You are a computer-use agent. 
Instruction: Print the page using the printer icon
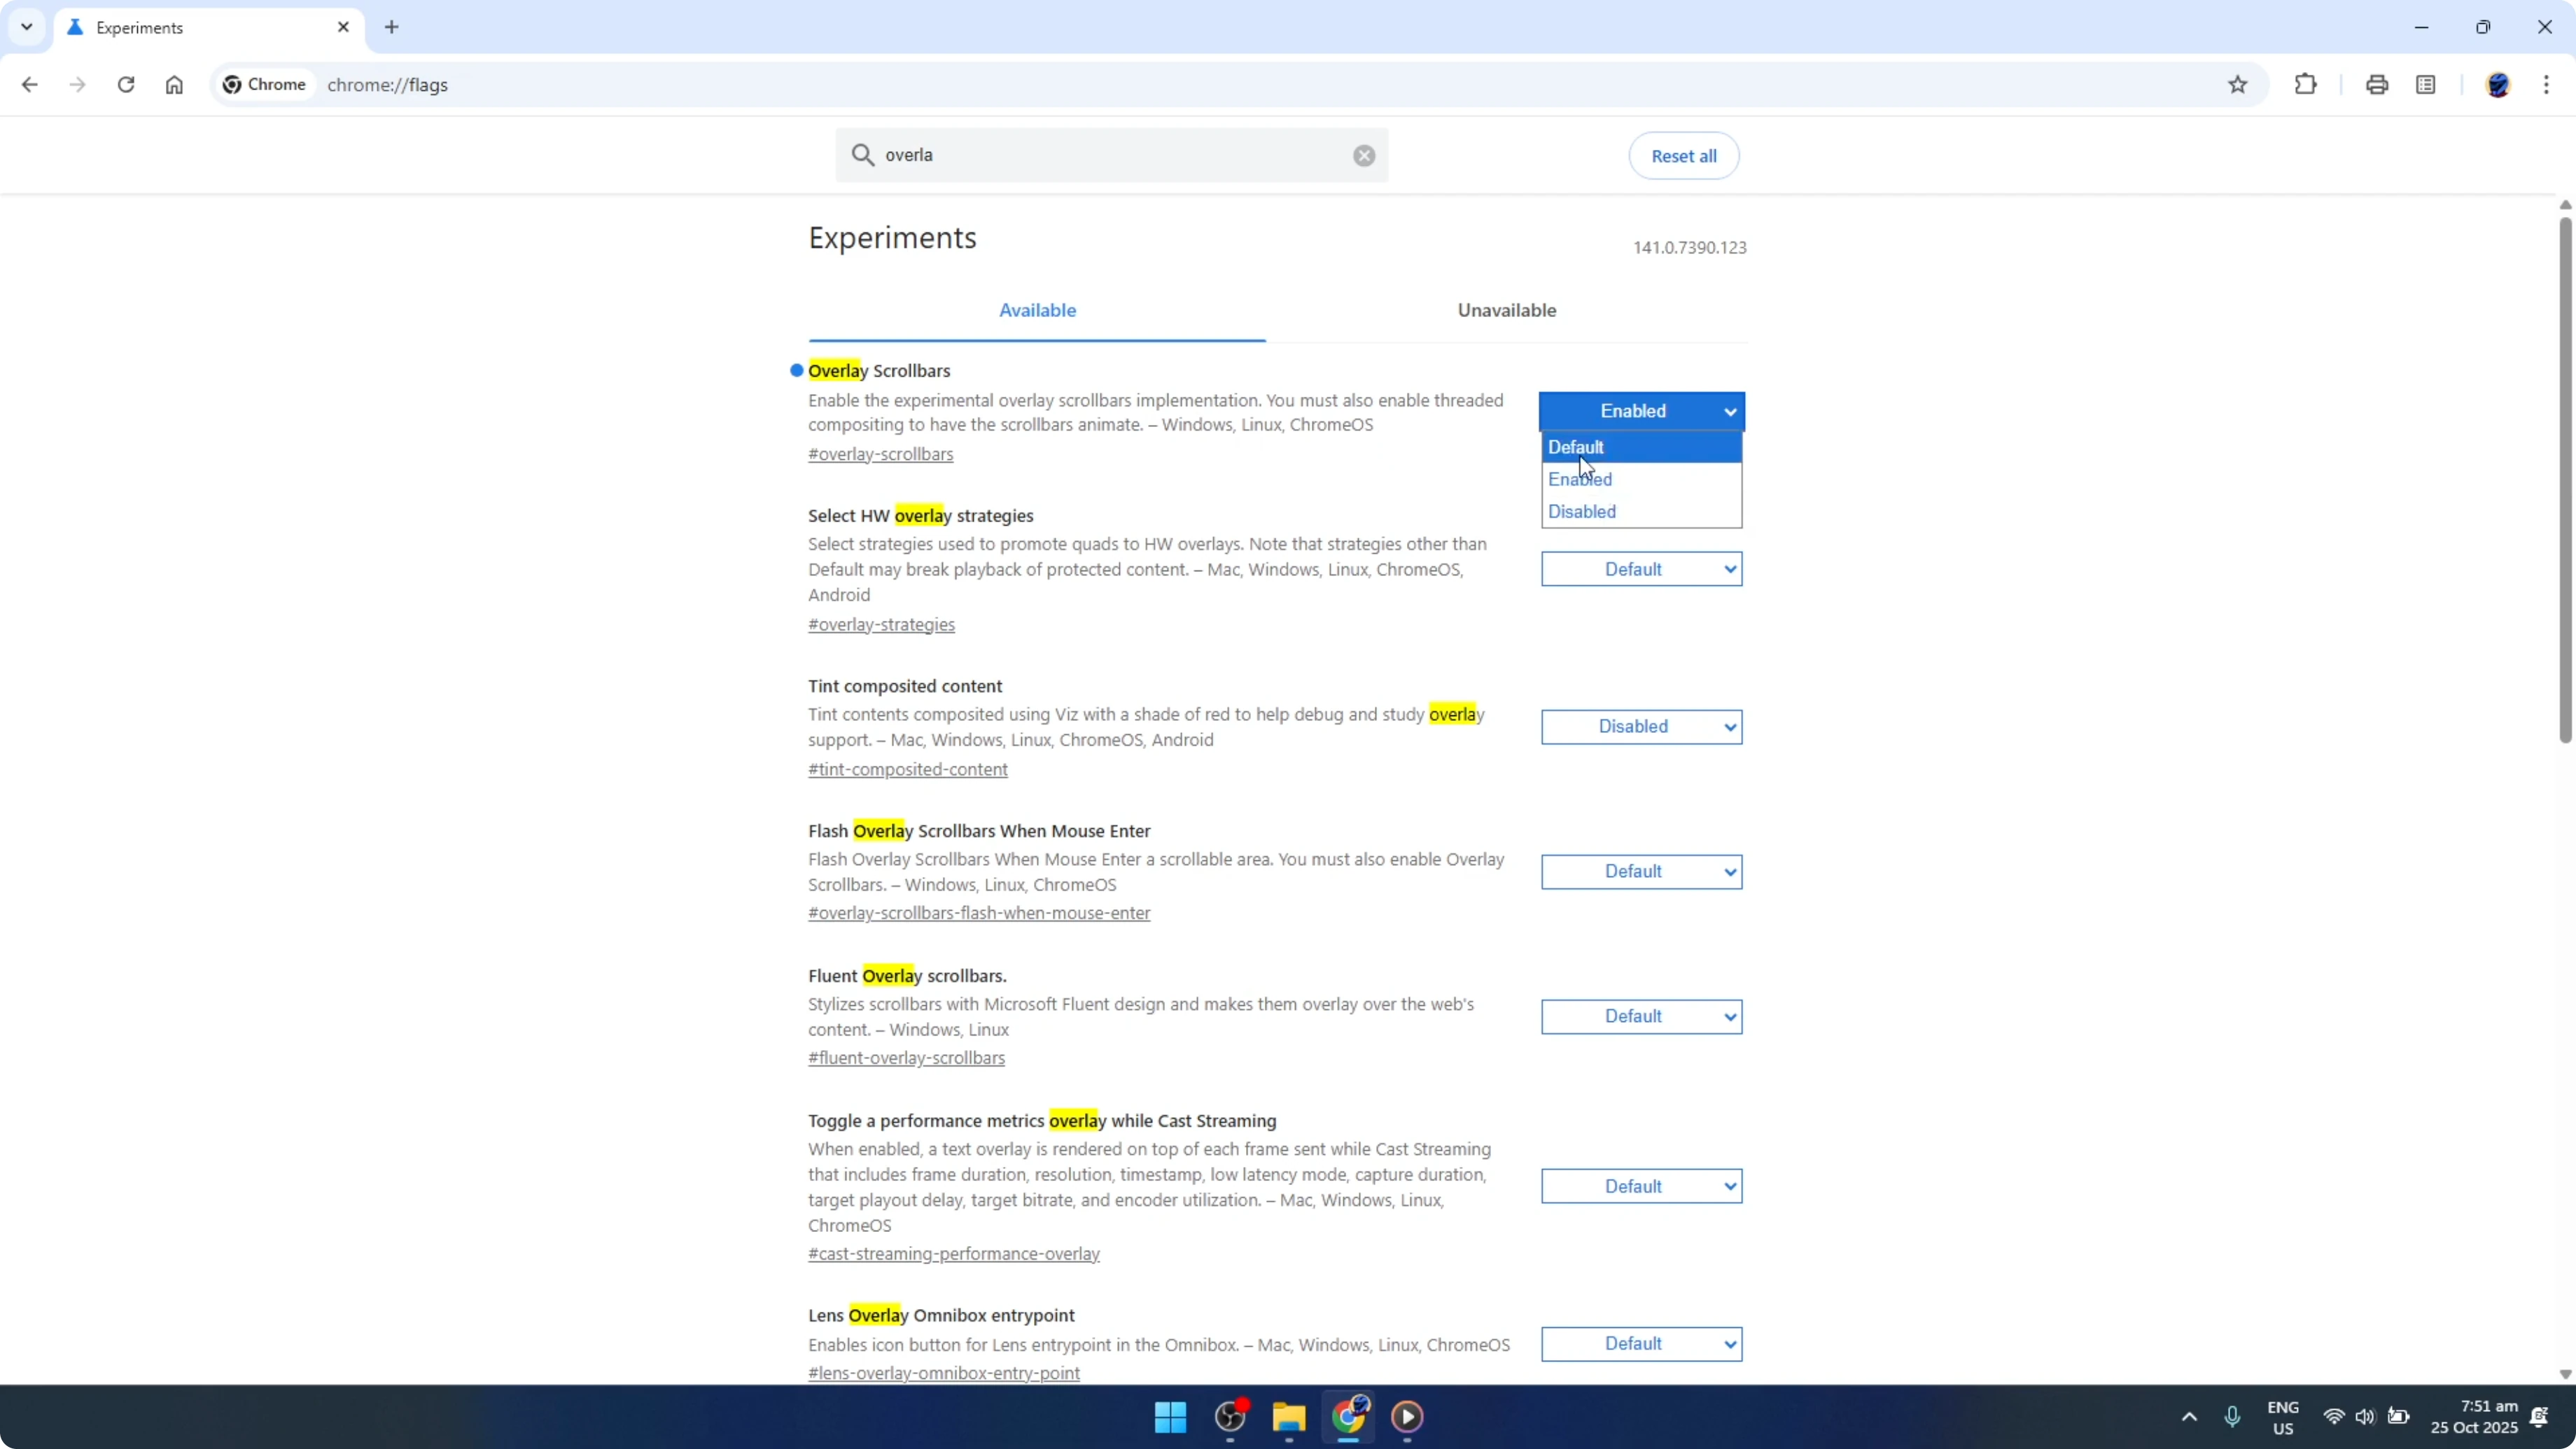(2377, 84)
